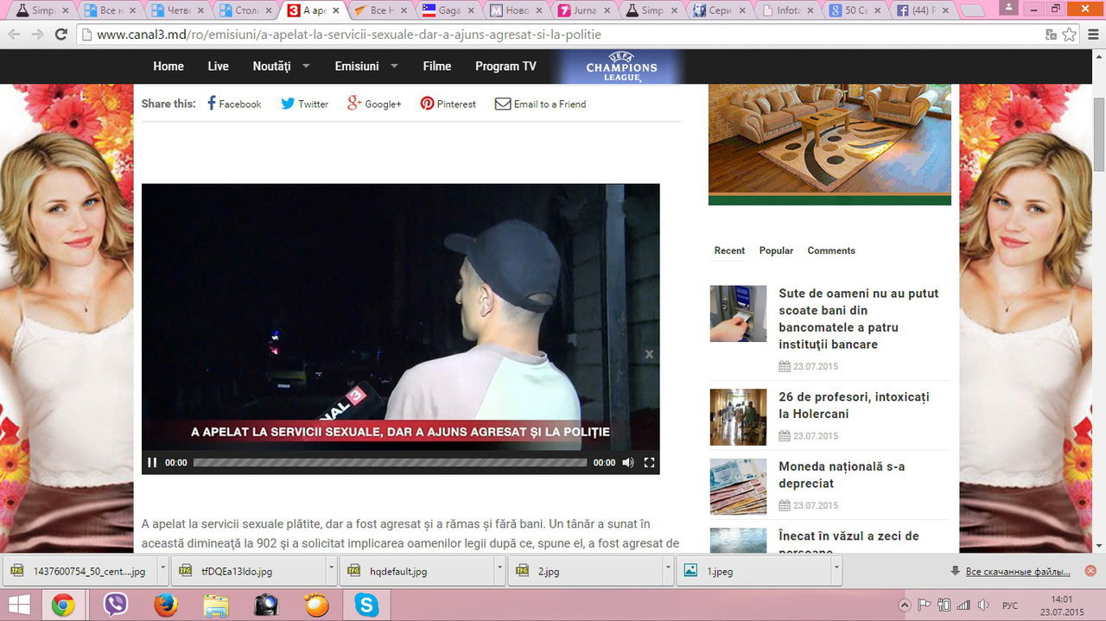Reload the page with the refresh icon
The height and width of the screenshot is (621, 1106).
(60, 35)
